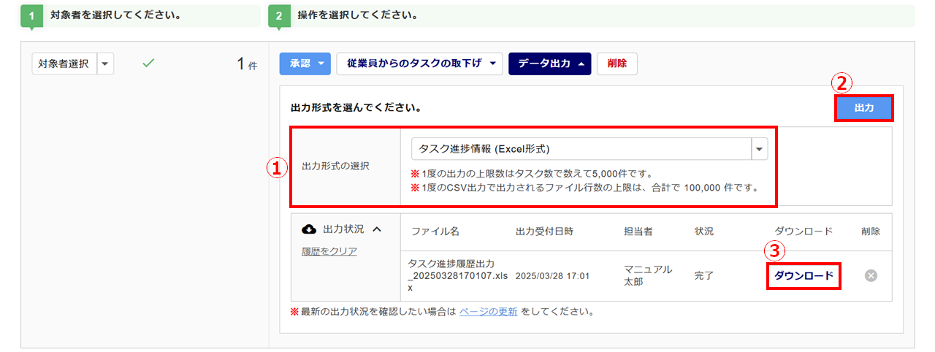Click the gray X delete icon in file row

pyautogui.click(x=871, y=275)
